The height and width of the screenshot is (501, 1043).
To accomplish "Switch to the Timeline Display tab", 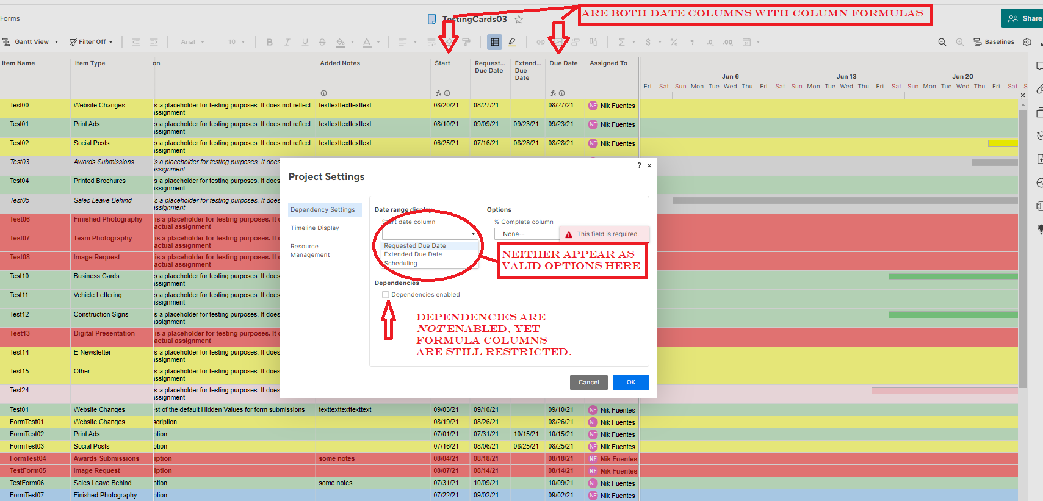I will pos(314,228).
